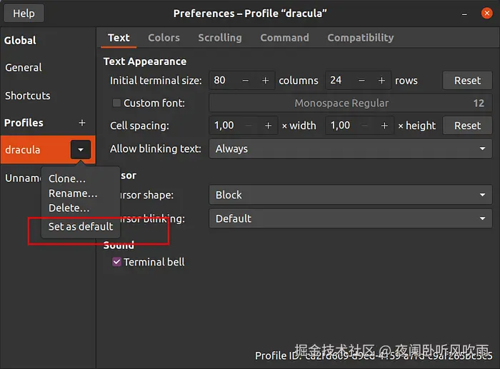Click the Help button
This screenshot has height=369, width=500.
(x=24, y=14)
